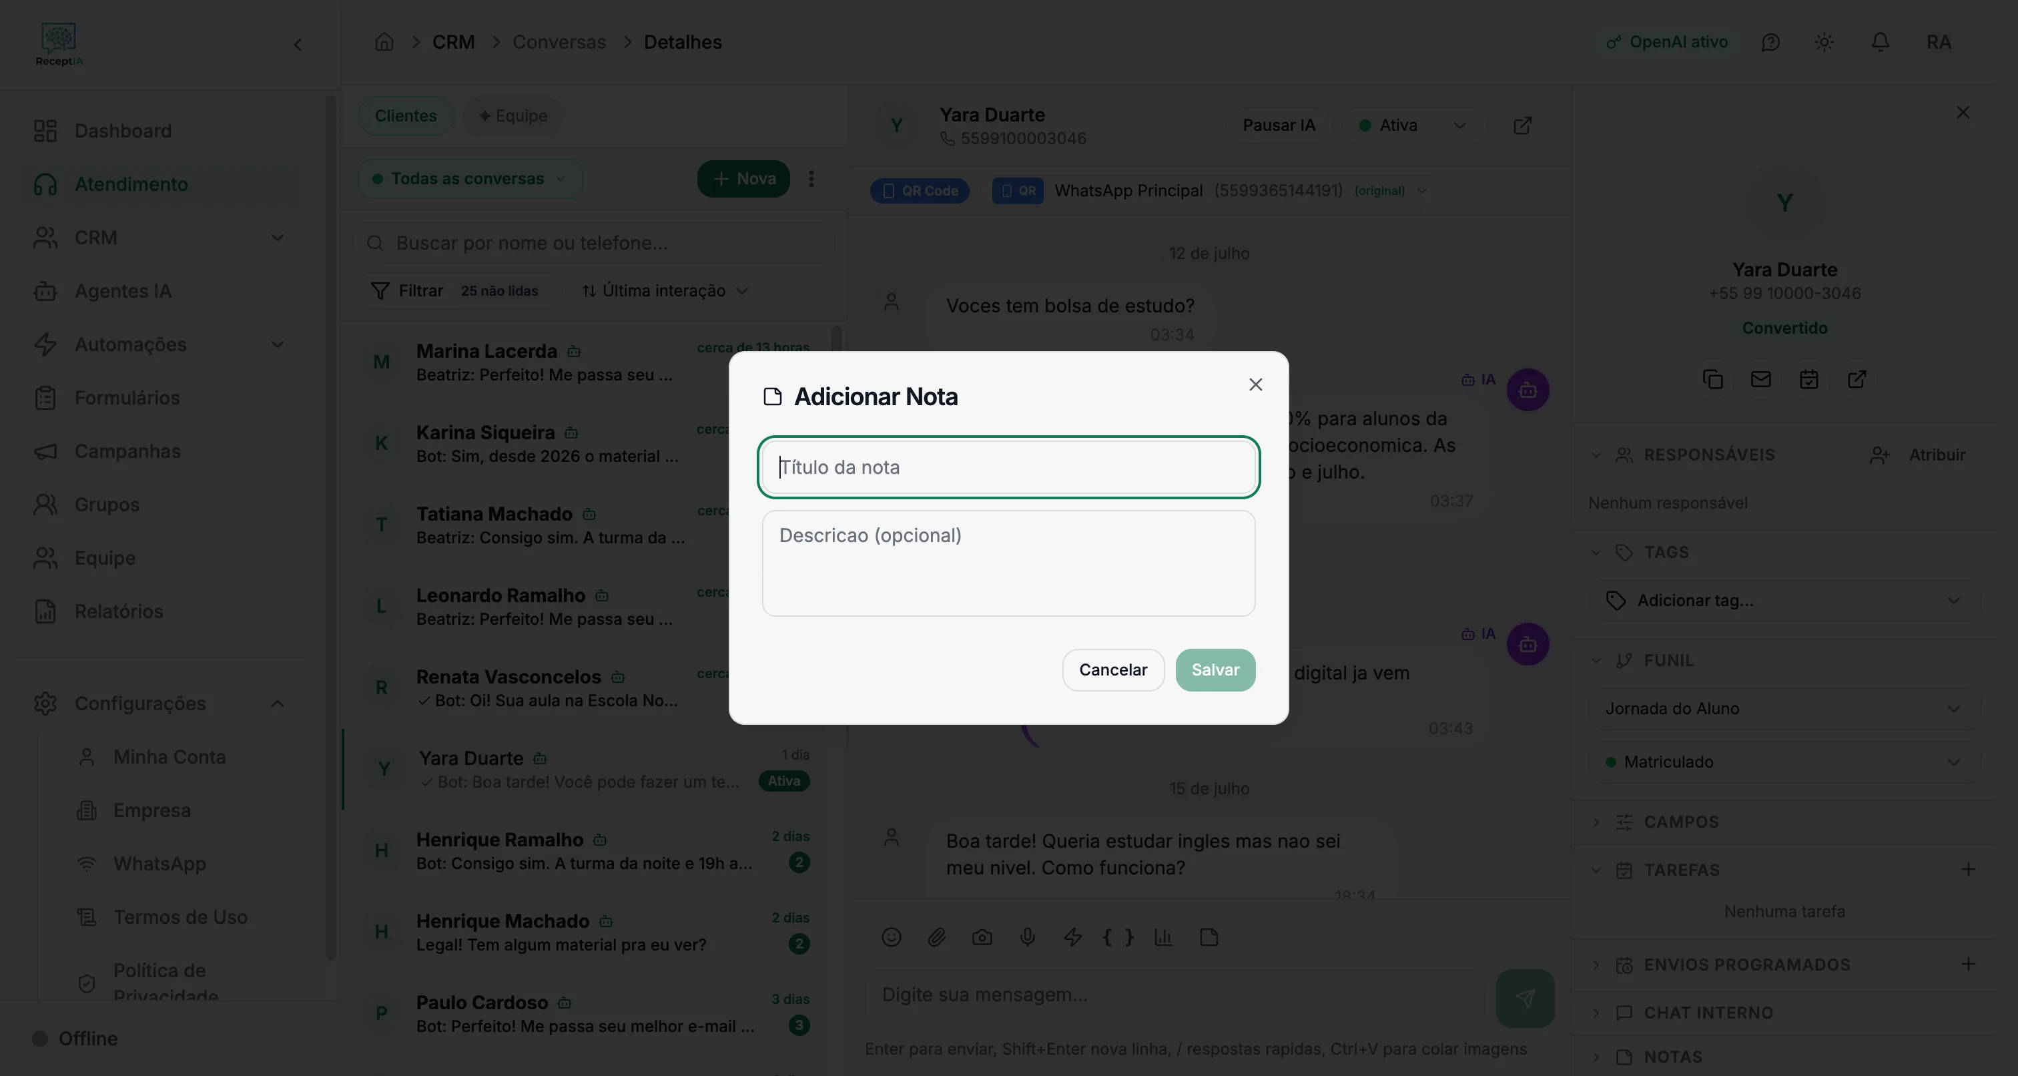Viewport: 2018px width, 1076px height.
Task: Focus the Descricao (opcional) text area
Action: tap(1008, 563)
